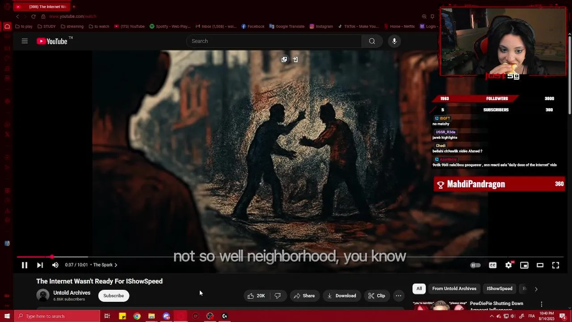Click the zoom magnifier icon in address bar

[424, 17]
